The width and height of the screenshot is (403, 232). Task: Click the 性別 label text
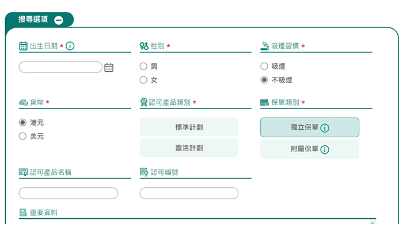(157, 46)
